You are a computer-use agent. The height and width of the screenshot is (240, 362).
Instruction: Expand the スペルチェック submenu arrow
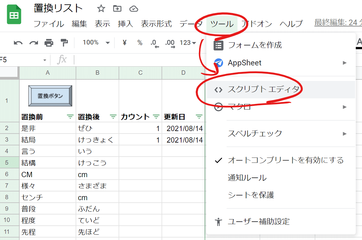coord(345,134)
